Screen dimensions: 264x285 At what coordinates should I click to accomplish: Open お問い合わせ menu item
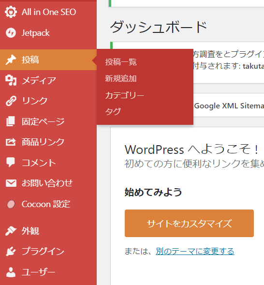(x=48, y=183)
